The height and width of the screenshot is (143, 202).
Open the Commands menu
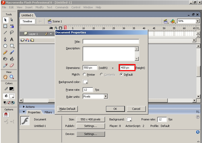(x=62, y=7)
